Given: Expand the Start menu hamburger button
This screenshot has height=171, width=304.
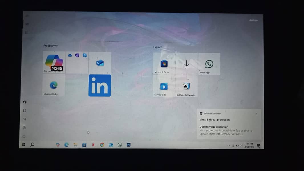Looking at the screenshot, I should click(27, 16).
